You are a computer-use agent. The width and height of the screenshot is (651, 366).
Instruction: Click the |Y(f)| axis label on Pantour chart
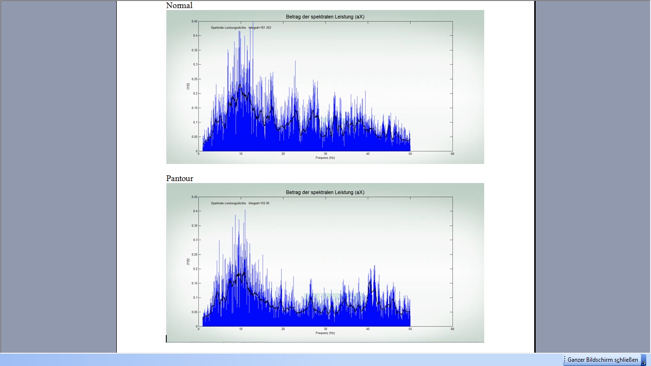[x=189, y=262]
